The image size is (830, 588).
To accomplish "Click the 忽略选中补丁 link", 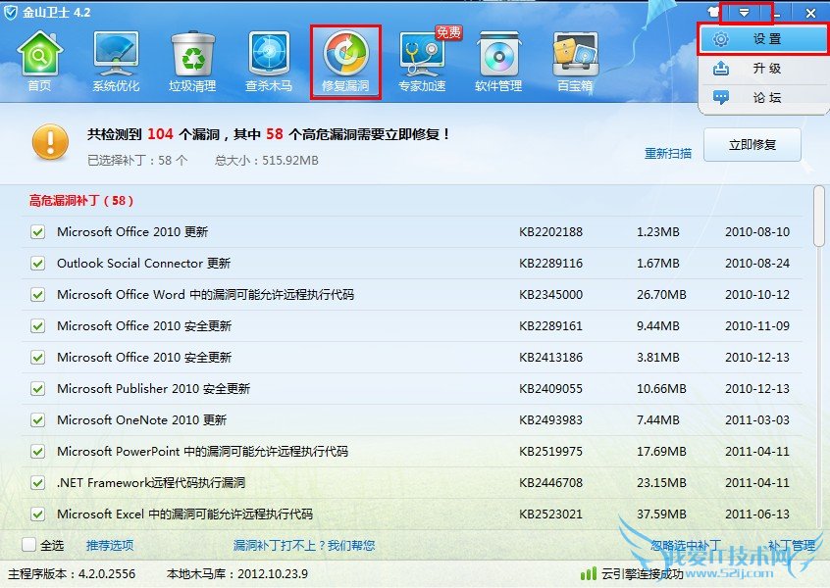I will pos(686,545).
